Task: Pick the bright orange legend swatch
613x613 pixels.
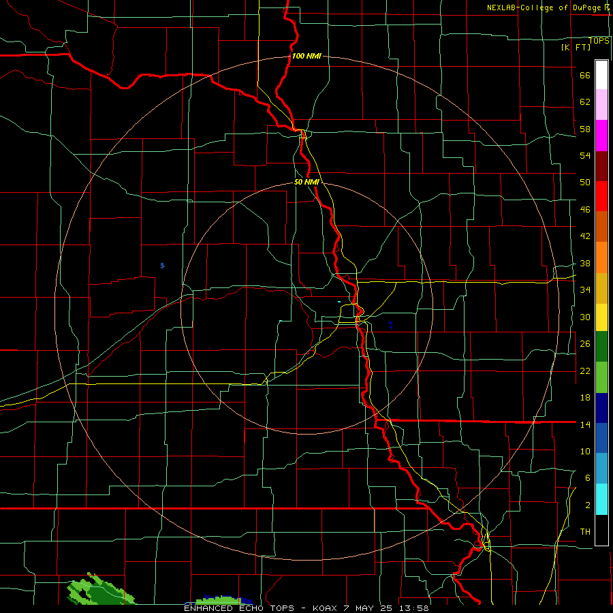Action: coord(601,257)
